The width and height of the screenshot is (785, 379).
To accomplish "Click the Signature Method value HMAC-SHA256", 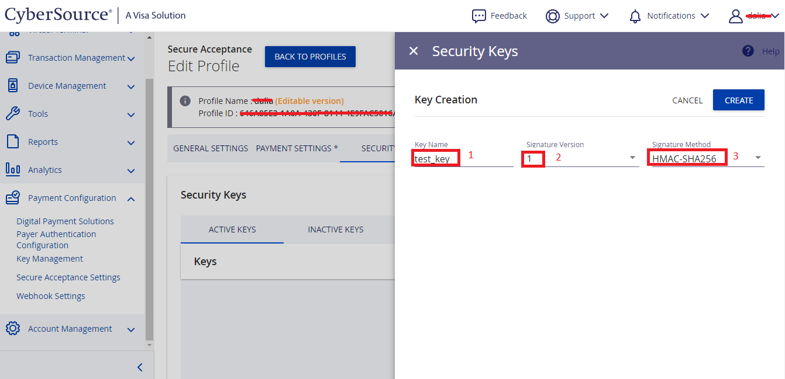I will pos(684,159).
